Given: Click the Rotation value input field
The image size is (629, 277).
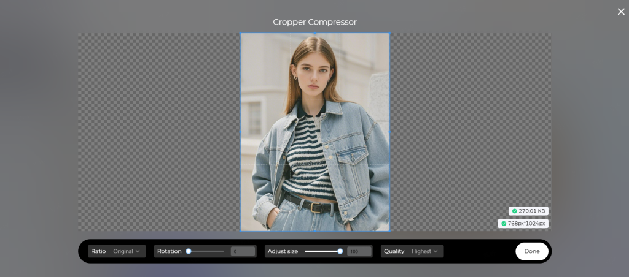Looking at the screenshot, I should click(x=243, y=251).
